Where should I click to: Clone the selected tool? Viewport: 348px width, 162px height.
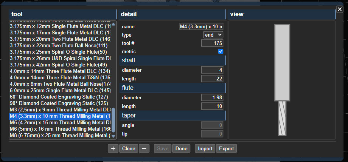(129, 148)
